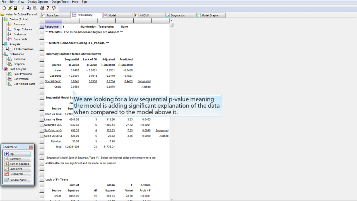Click the Cut scissors icon
The height and width of the screenshot is (201, 357).
23,8
